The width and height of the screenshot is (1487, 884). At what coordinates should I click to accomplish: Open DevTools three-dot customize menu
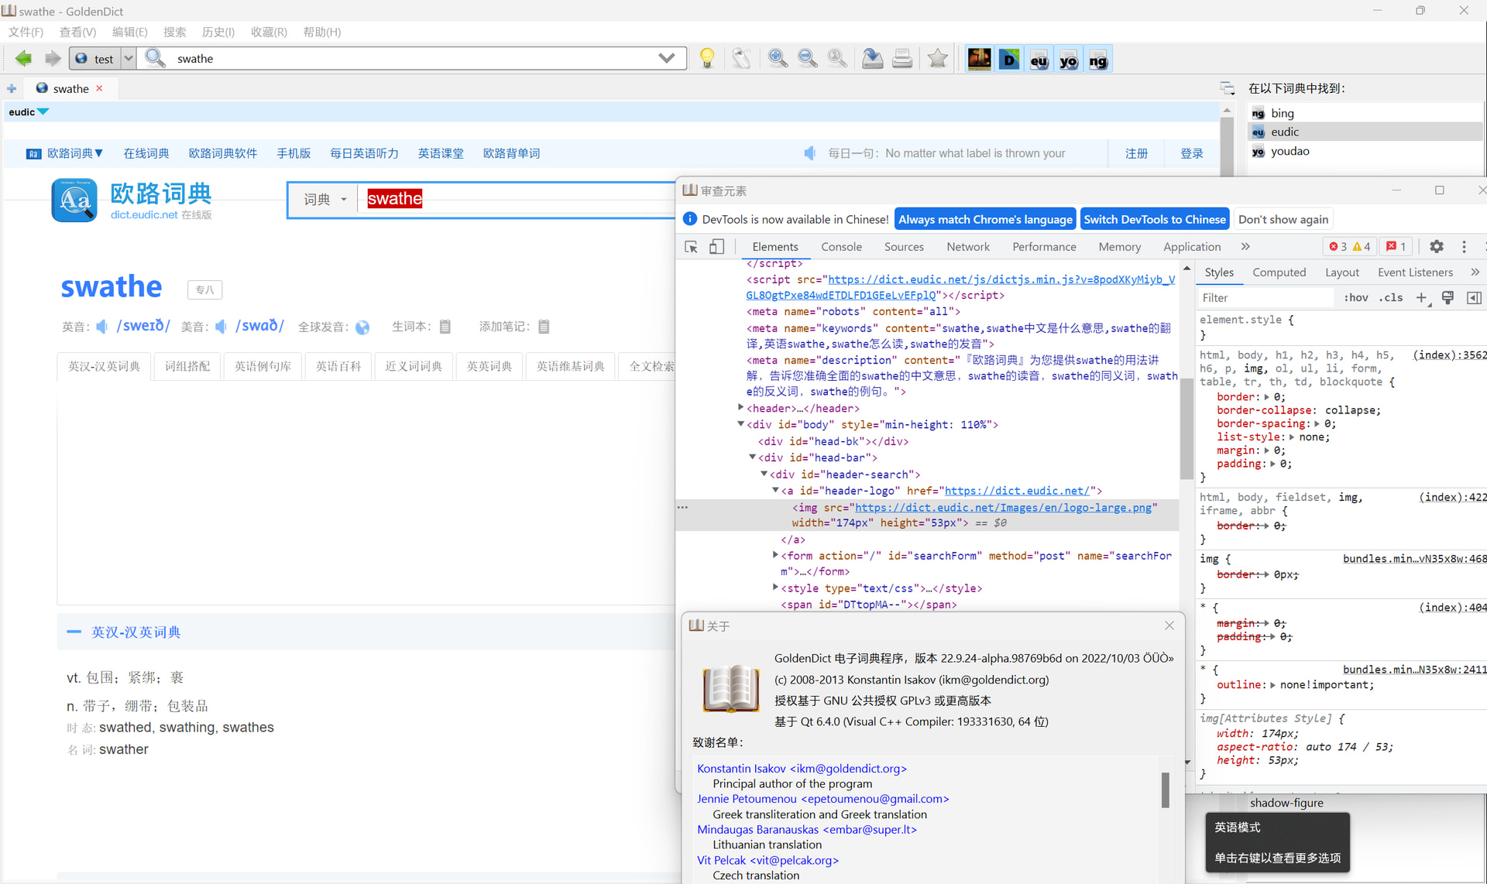1464,247
